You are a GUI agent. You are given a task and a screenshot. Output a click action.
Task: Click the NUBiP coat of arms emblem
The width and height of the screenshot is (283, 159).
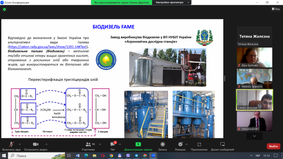click(x=204, y=38)
